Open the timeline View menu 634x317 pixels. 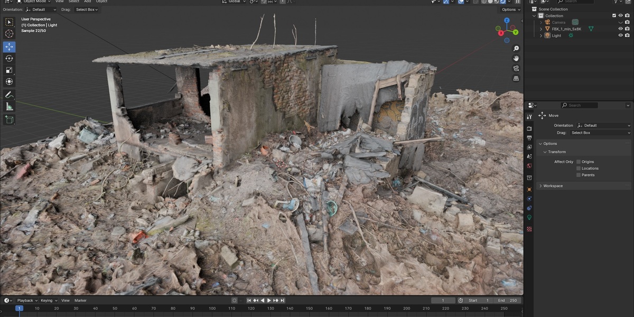(66, 300)
